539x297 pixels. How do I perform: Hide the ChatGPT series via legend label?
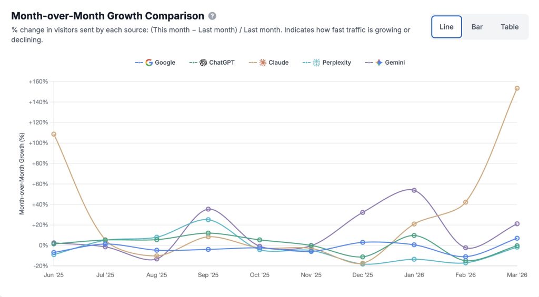tap(222, 63)
